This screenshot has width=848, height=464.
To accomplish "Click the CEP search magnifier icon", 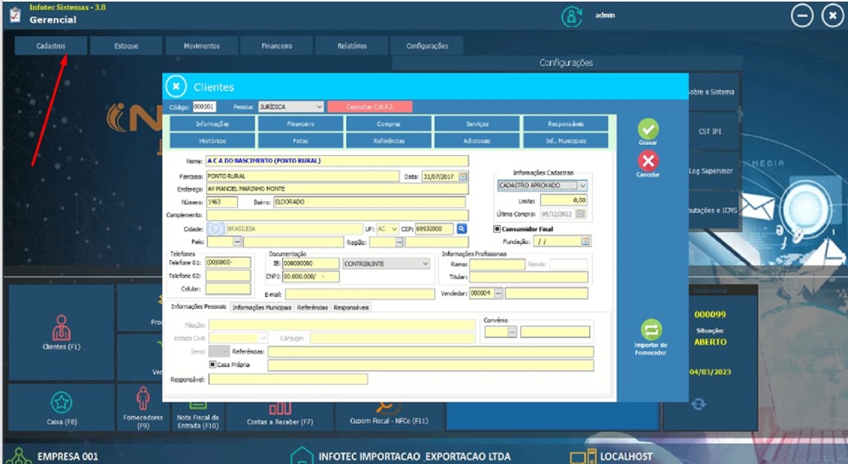I will tap(461, 229).
